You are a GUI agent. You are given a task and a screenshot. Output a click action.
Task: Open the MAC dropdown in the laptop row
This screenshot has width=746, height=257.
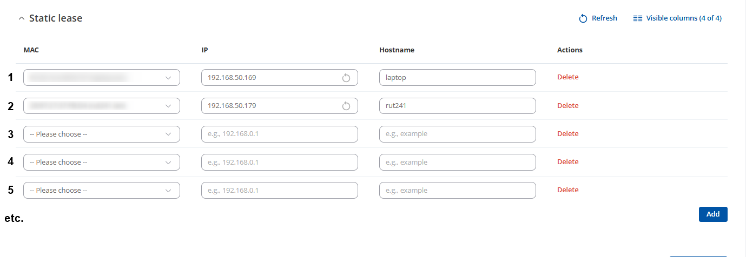pos(102,78)
